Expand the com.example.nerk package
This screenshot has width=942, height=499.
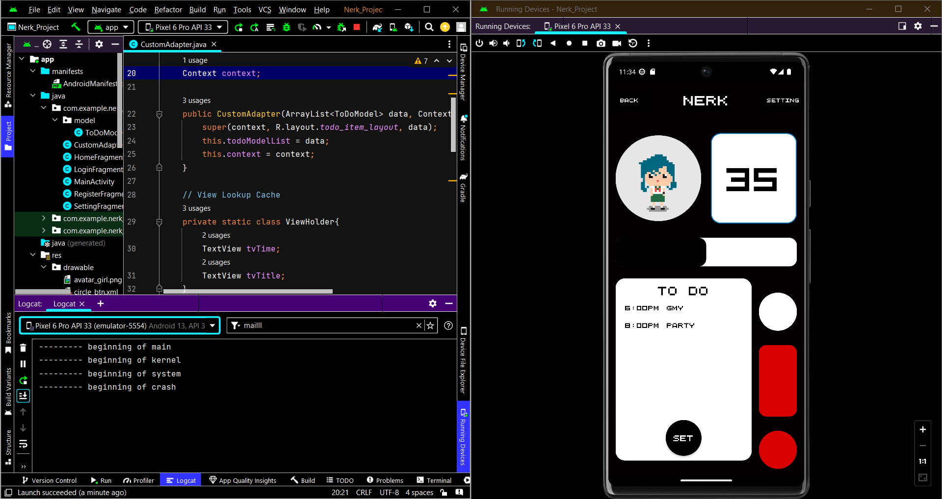(44, 218)
